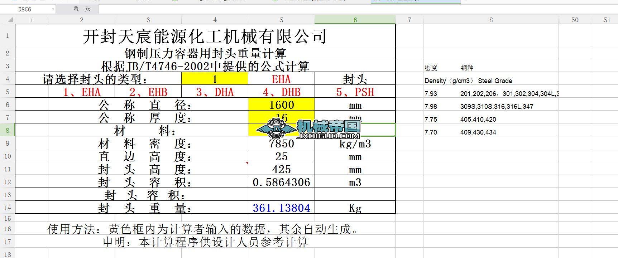Select density value 7.93
This screenshot has width=618, height=258.
point(431,93)
